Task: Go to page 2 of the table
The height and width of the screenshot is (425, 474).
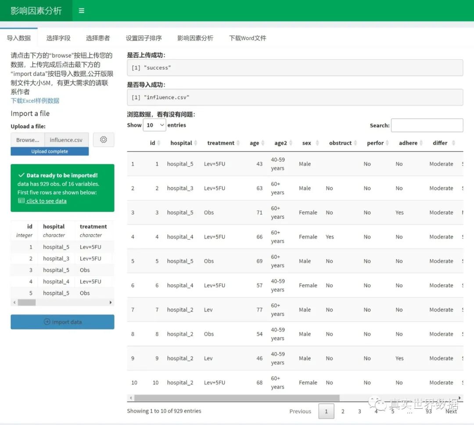Action: point(343,411)
